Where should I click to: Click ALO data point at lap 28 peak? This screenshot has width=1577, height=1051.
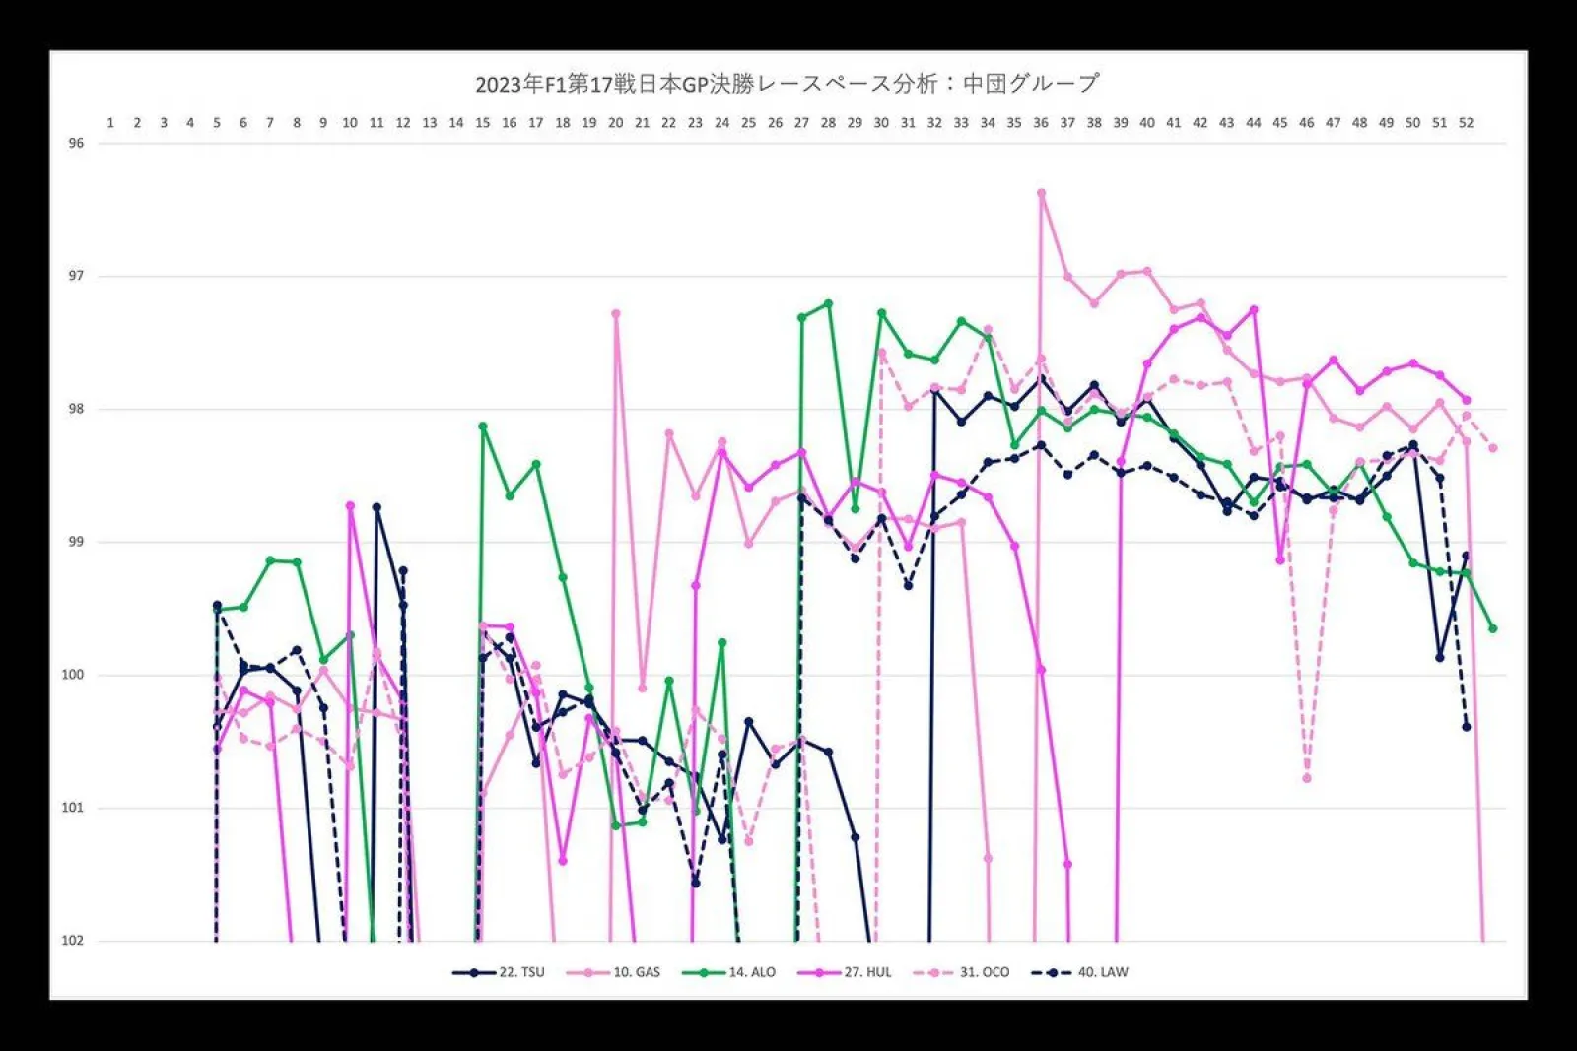[x=829, y=303]
